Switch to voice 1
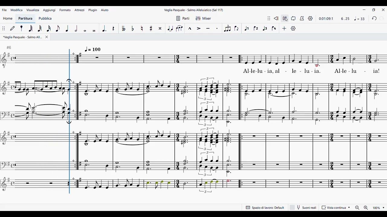 pos(247,28)
